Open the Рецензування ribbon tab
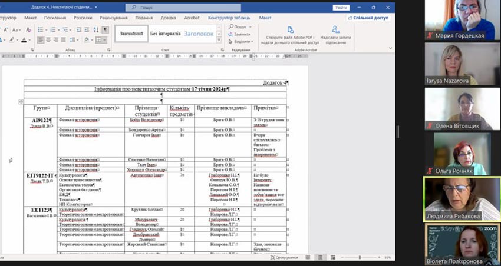 114,18
